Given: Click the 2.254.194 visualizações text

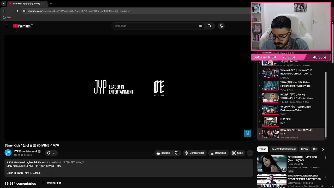Looking at the screenshot, I should coord(20,162).
